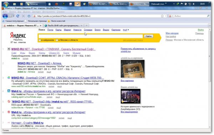The width and height of the screenshot is (214, 135).
Task: Show hidden tray icons arrow
Action: point(174,4)
